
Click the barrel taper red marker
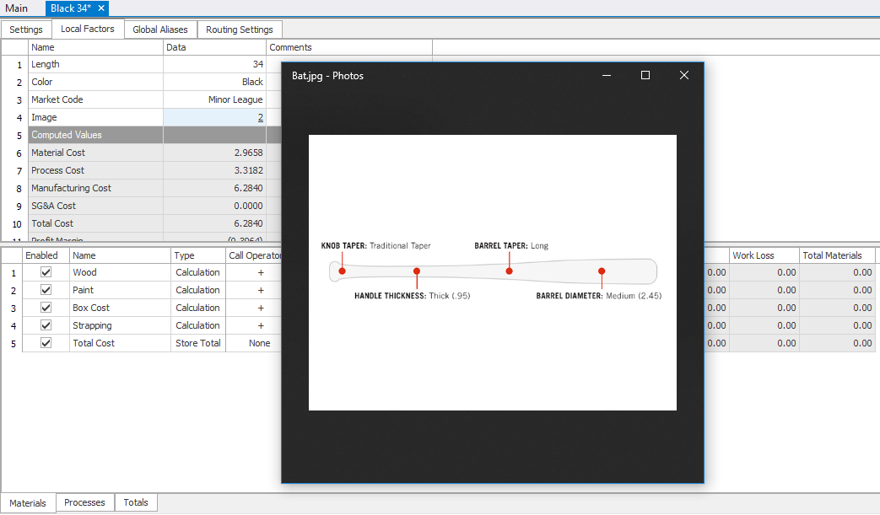[x=509, y=271]
